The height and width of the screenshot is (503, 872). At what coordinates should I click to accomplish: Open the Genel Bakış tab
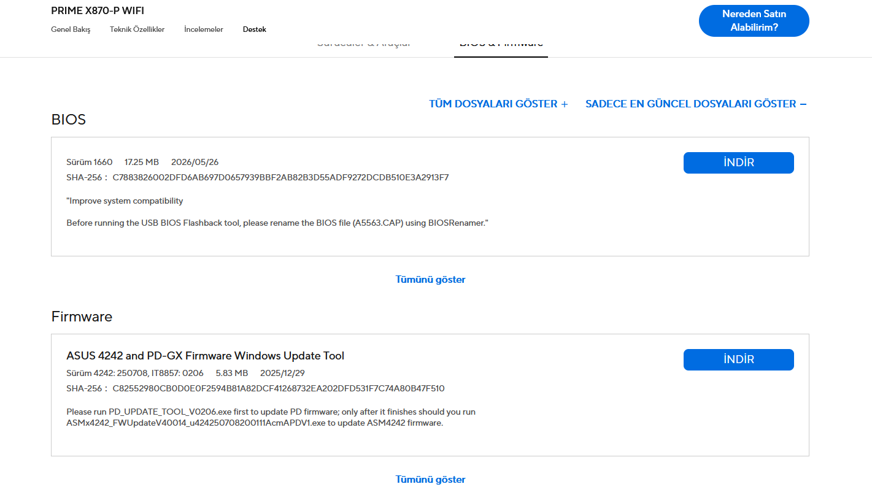click(x=71, y=29)
